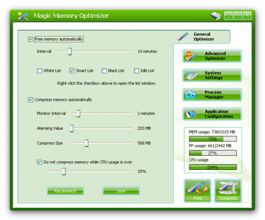The height and width of the screenshot is (220, 265).
Task: Click the 'Right-click the checkbox above' hint text
Action: pos(106,83)
